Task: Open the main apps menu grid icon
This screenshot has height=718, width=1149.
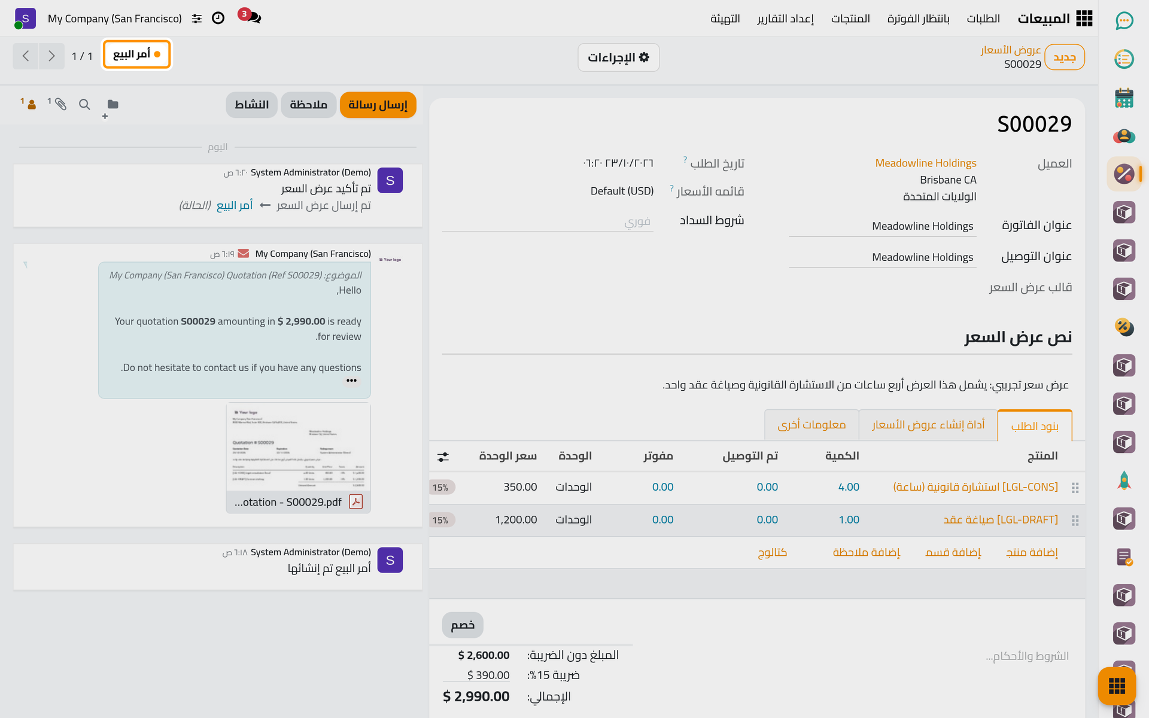Action: [1084, 19]
